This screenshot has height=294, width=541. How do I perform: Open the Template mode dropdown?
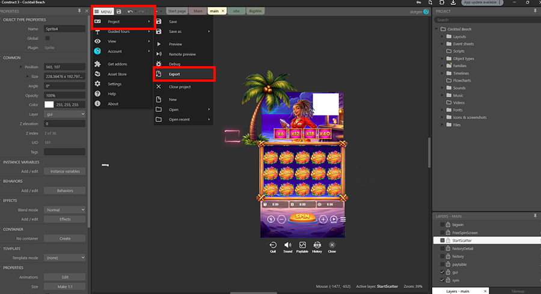coord(64,258)
